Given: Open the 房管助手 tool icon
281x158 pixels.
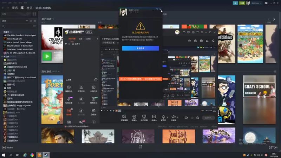Looking at the screenshot, I should pos(81,88).
